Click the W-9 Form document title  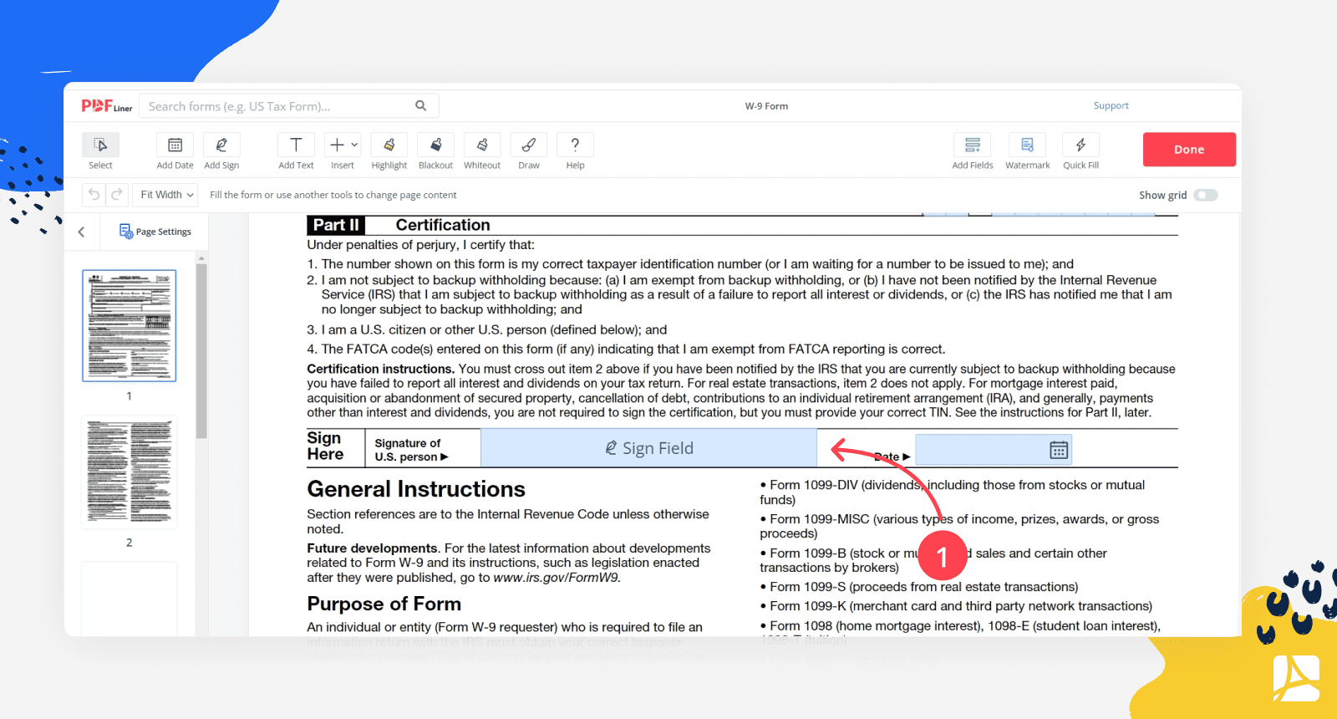pos(766,106)
